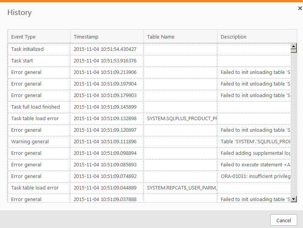Click the Cancel button

tap(283, 220)
